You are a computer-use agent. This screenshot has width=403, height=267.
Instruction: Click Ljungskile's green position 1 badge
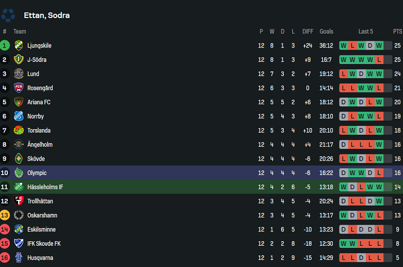[x=5, y=45]
